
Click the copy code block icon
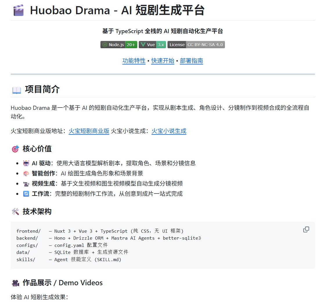point(306,229)
